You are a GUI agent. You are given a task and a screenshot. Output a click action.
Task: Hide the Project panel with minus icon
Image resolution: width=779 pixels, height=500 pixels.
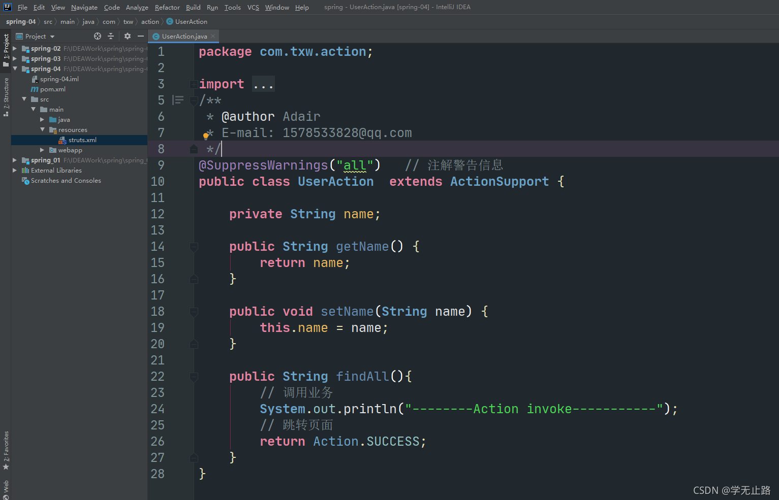pyautogui.click(x=141, y=36)
